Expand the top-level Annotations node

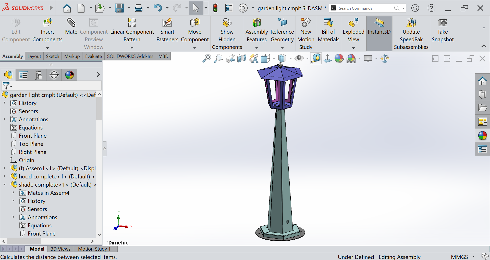click(4, 119)
